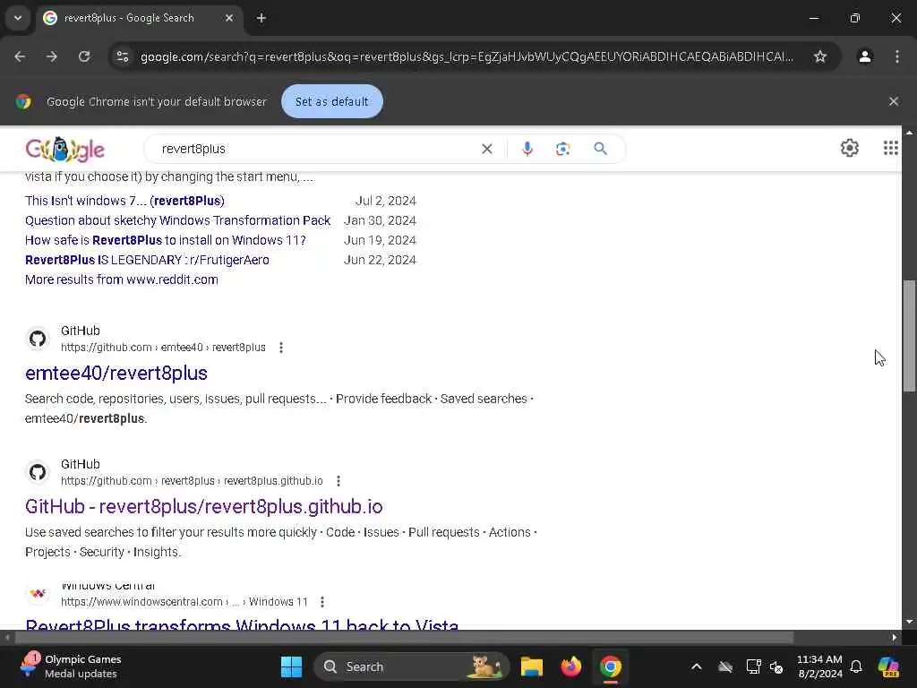Close the revert8plus Google Search tab
The height and width of the screenshot is (688, 917).
point(229,18)
